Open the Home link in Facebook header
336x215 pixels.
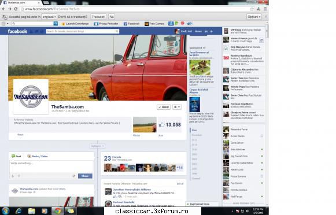[198, 31]
